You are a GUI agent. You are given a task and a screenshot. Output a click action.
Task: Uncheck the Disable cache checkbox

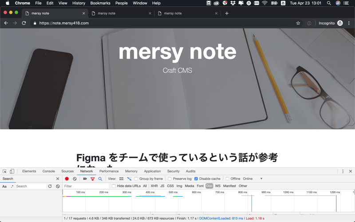point(196,179)
